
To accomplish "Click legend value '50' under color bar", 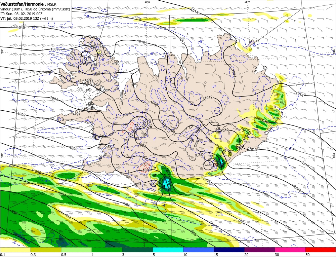I will 307,254.
